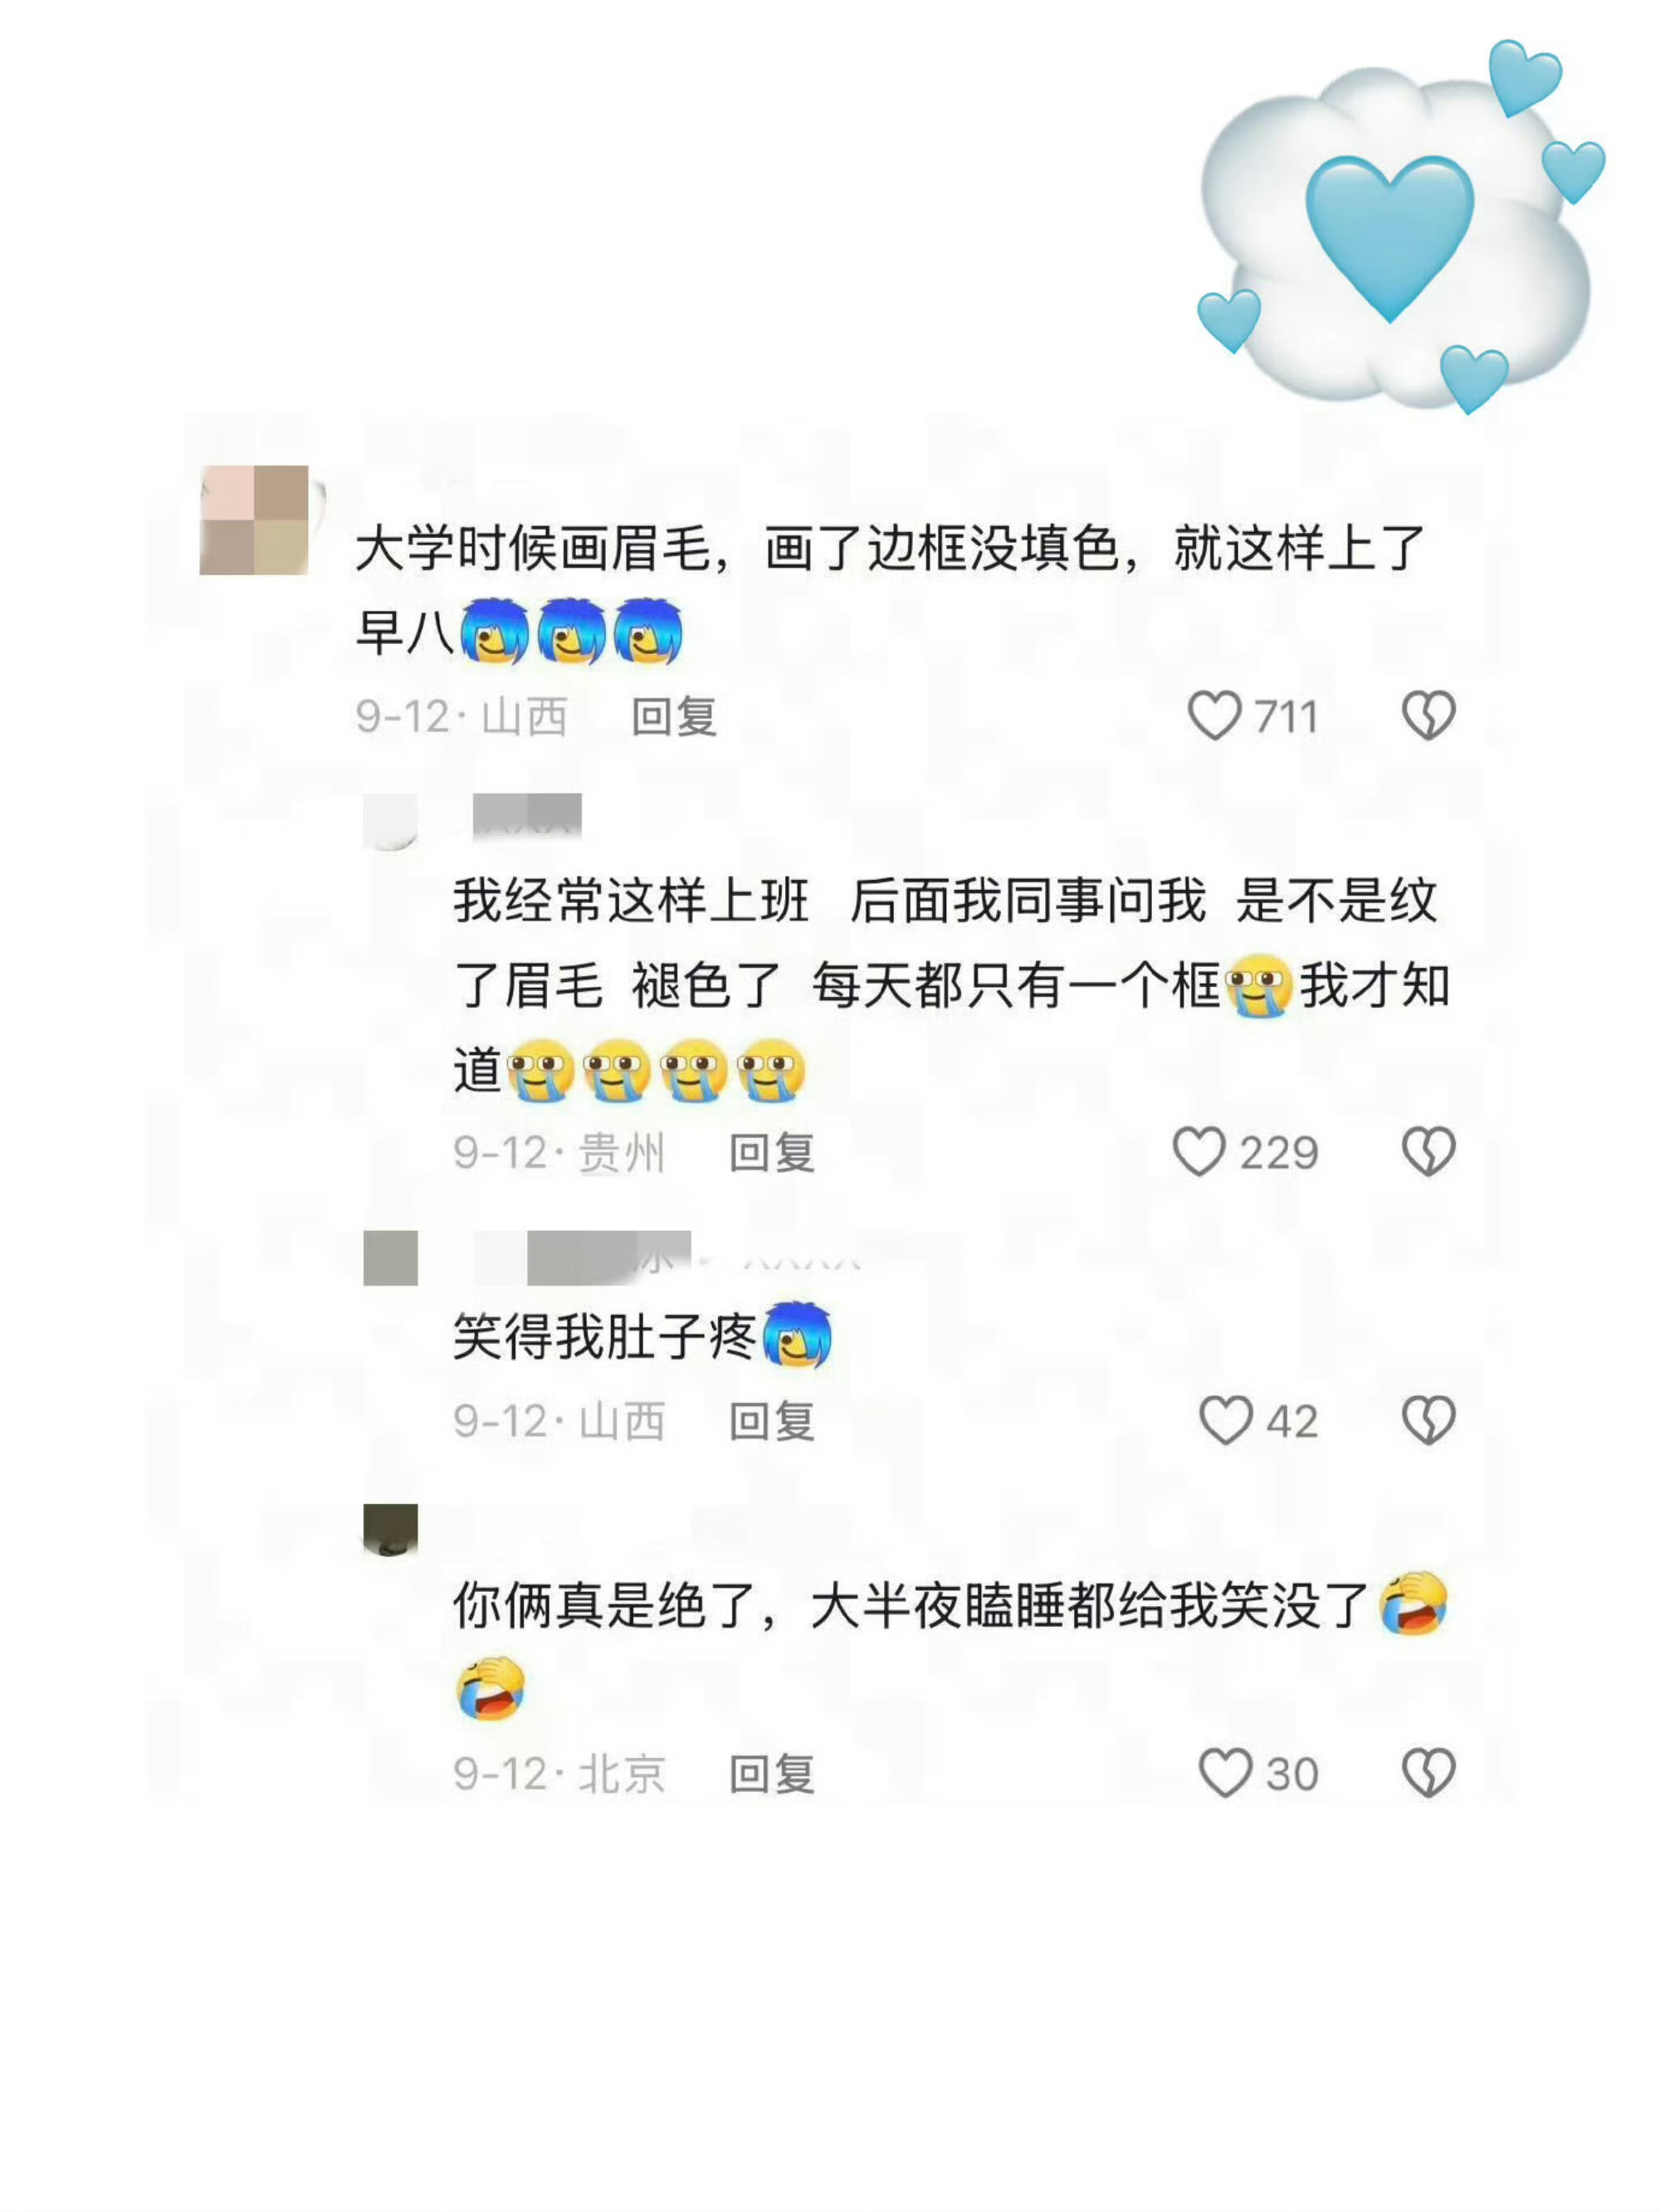Image resolution: width=1660 pixels, height=2212 pixels.
Task: Like the 笑得我肚子疼 reply
Action: [1225, 1420]
